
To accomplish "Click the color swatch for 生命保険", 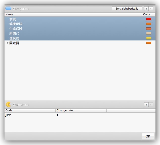I will point(148,29).
